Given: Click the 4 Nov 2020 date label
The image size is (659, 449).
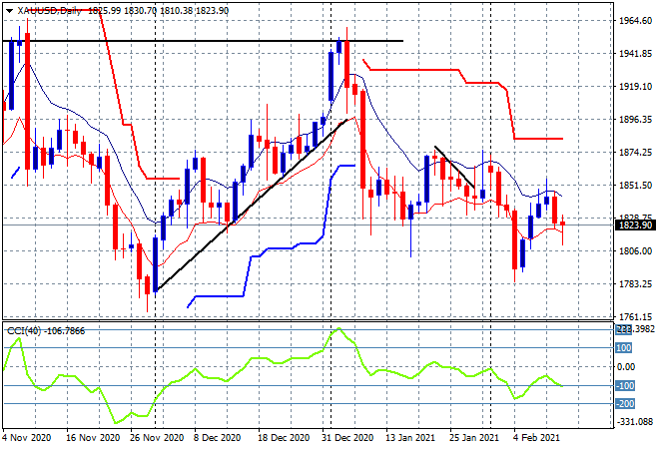Looking at the screenshot, I should pyautogui.click(x=27, y=438).
